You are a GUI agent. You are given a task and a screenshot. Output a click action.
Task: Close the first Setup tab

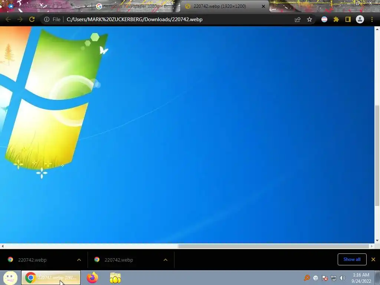(86, 6)
